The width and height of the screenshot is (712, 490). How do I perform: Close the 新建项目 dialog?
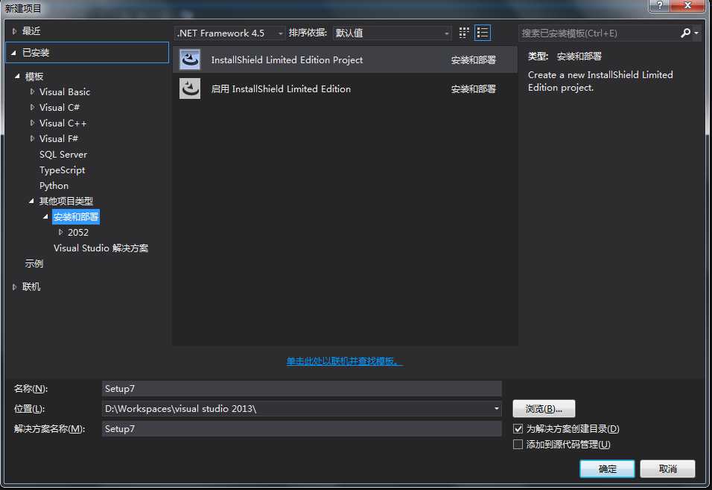click(688, 5)
